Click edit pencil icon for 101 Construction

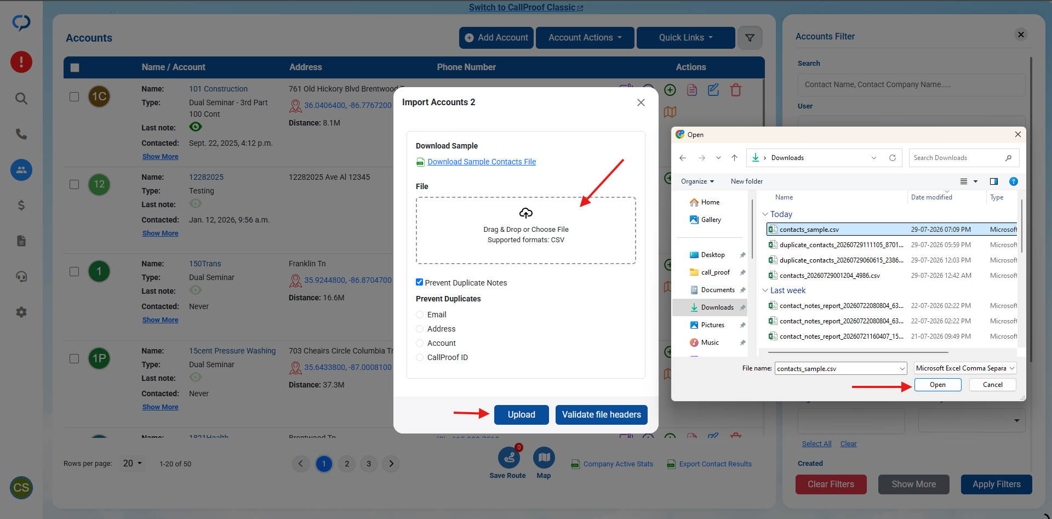coord(713,90)
